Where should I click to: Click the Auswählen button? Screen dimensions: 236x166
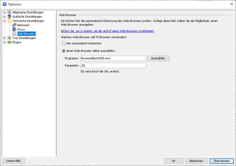click(x=158, y=58)
